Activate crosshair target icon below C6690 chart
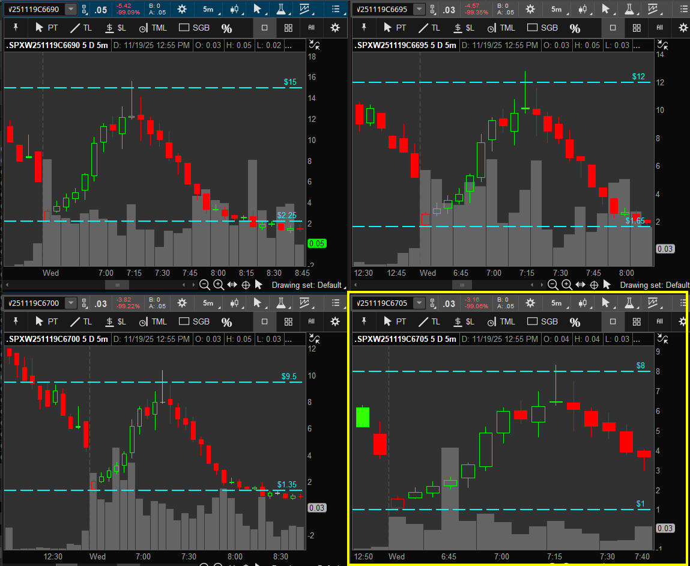This screenshot has width=690, height=566. tap(246, 285)
